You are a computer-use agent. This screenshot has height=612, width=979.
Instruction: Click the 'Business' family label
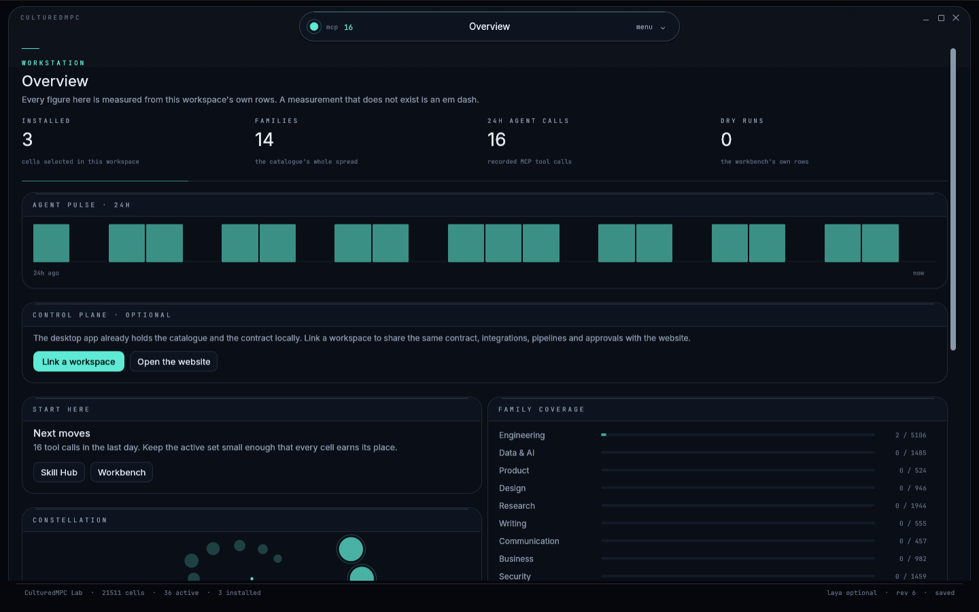pyautogui.click(x=516, y=559)
